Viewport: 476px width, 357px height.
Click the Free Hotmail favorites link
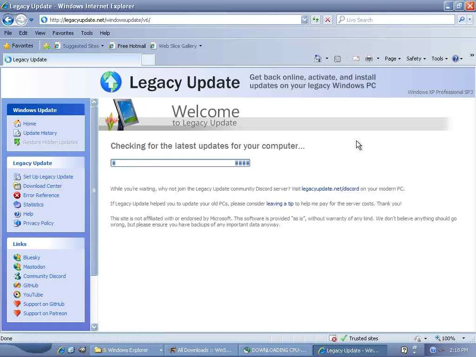(128, 46)
